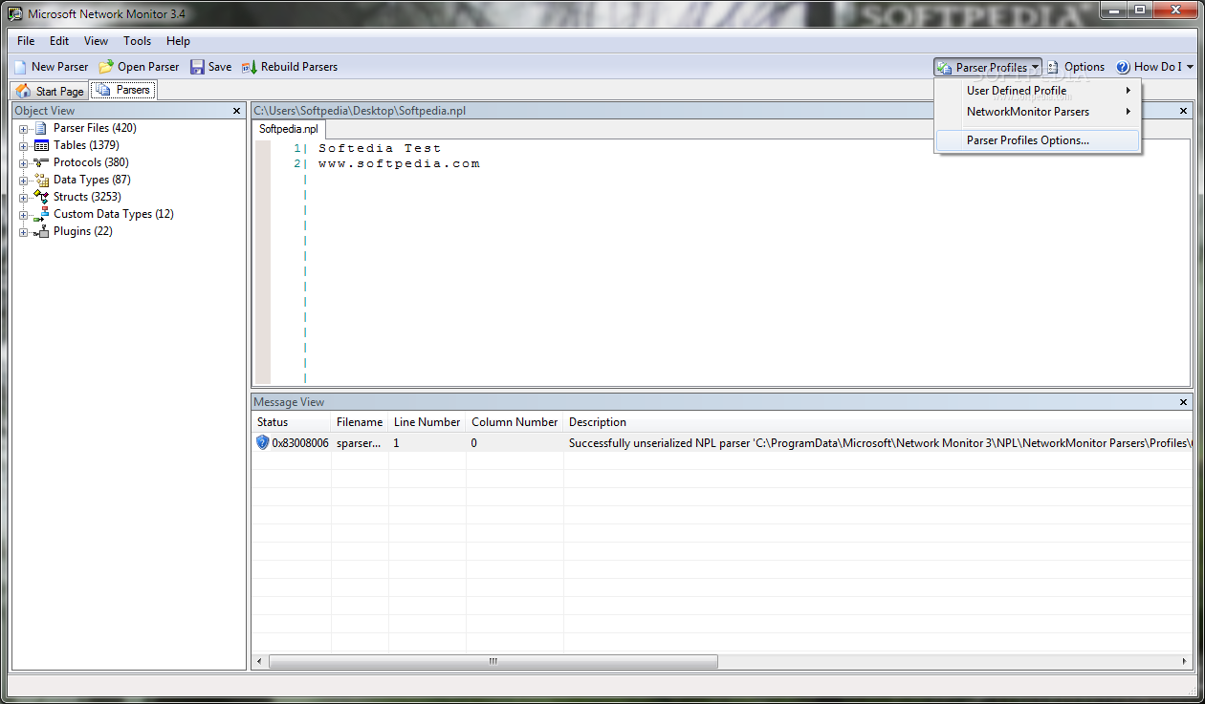Click the New Parser page icon
1205x704 pixels.
pos(20,67)
